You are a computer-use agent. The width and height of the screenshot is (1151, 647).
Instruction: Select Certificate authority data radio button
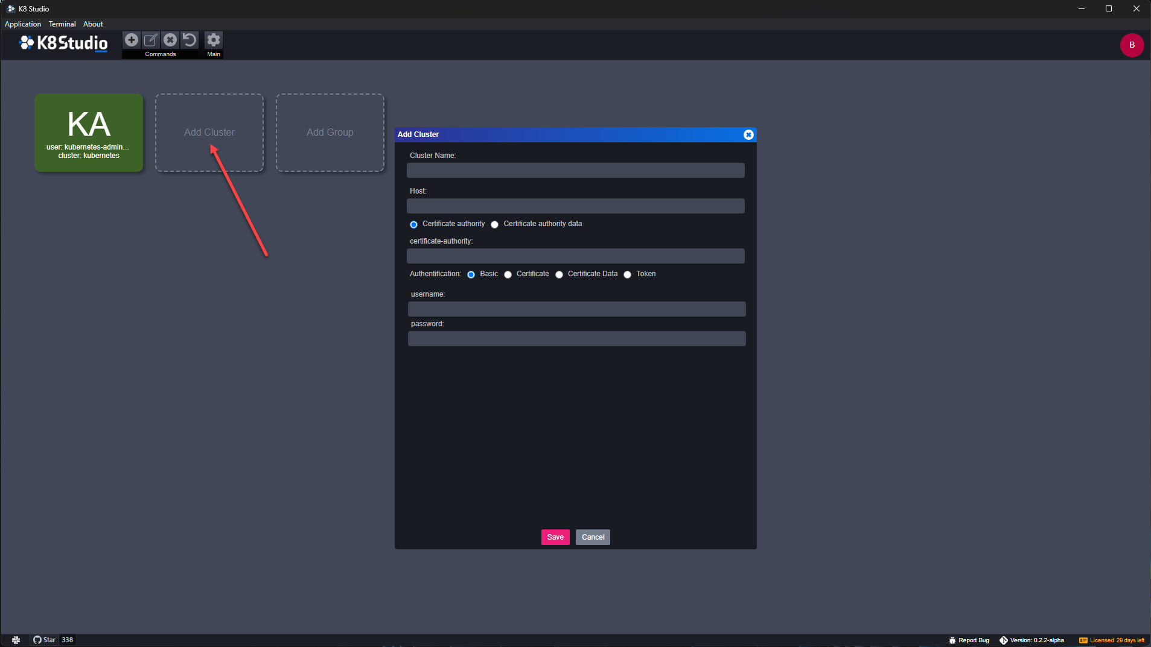pyautogui.click(x=494, y=224)
